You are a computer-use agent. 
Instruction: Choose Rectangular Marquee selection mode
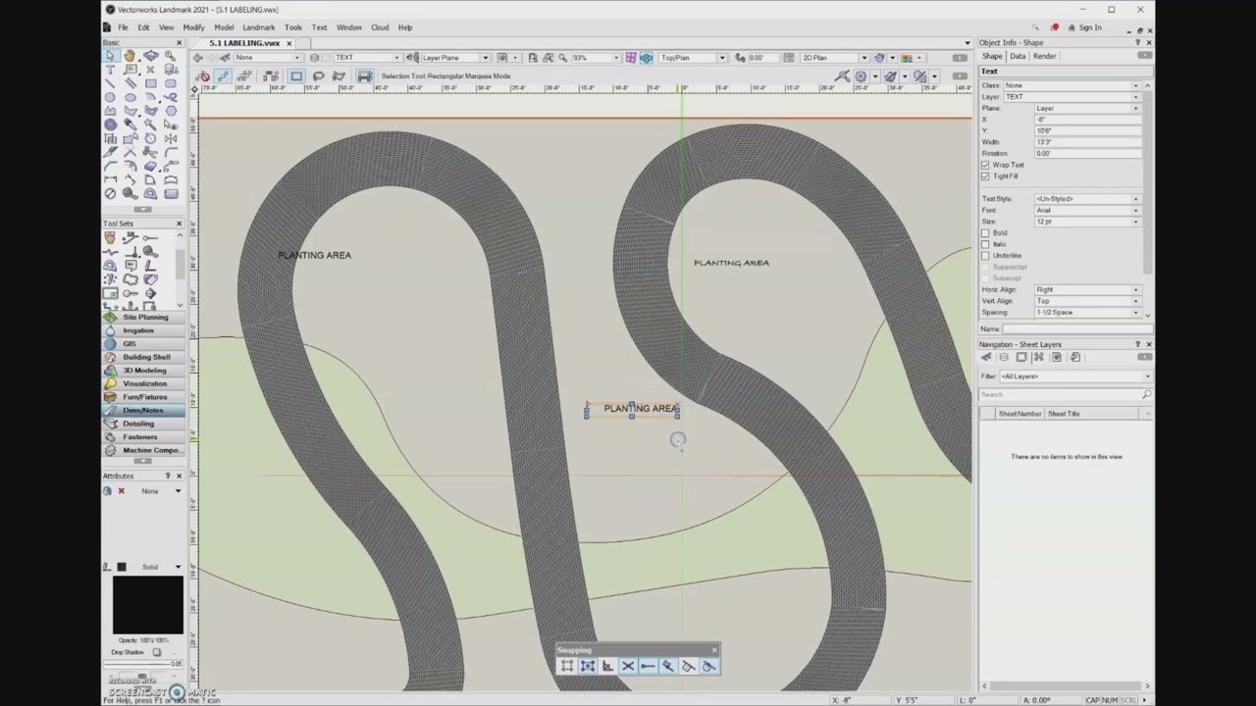296,76
